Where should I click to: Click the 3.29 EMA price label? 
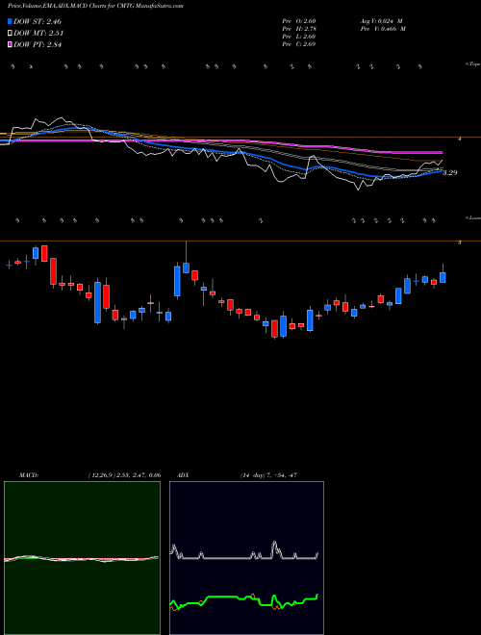click(x=450, y=173)
